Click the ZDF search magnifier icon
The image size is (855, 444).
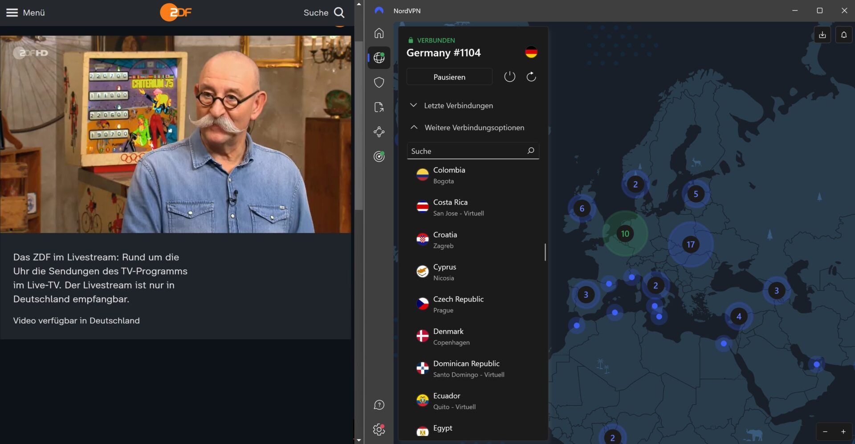tap(339, 12)
